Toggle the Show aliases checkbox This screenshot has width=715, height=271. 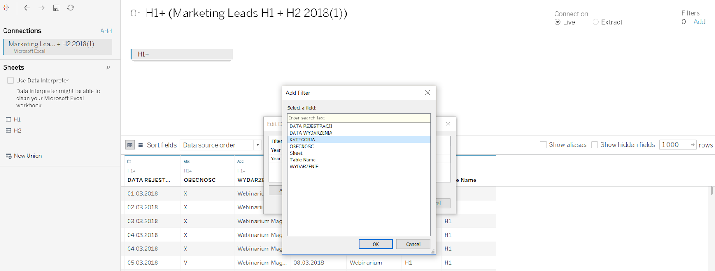point(543,145)
